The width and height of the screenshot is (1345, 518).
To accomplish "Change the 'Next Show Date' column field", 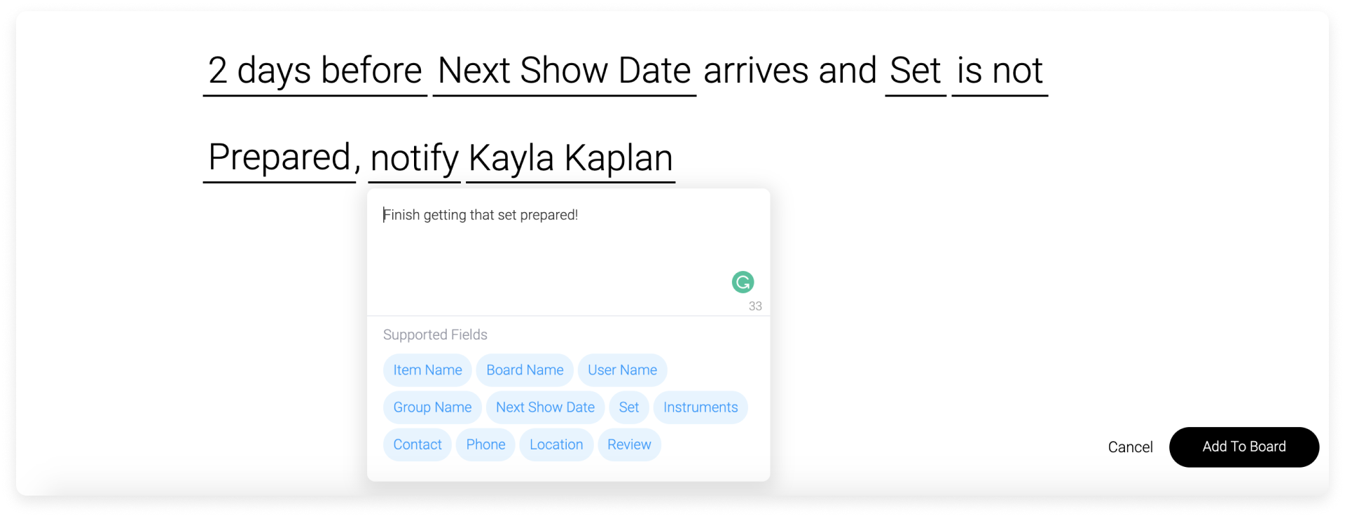I will point(565,71).
